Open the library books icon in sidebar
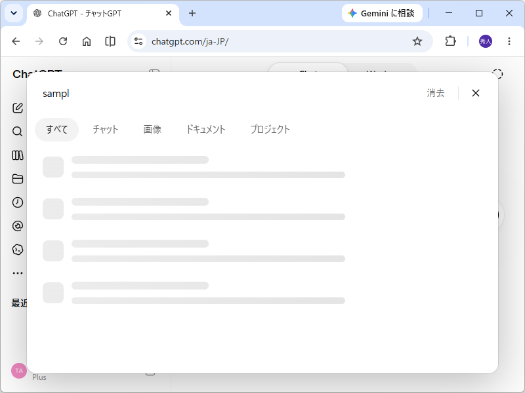This screenshot has width=525, height=393. (x=18, y=155)
